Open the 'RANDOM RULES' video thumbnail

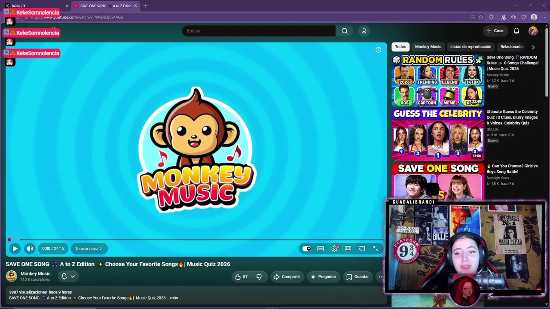click(x=438, y=81)
